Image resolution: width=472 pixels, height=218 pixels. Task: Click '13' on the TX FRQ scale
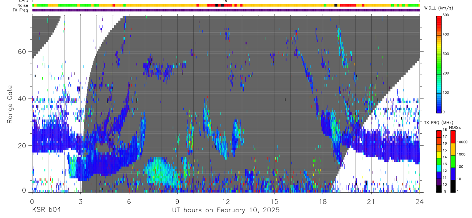(x=445, y=164)
